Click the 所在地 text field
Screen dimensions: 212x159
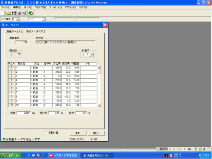[65, 42]
